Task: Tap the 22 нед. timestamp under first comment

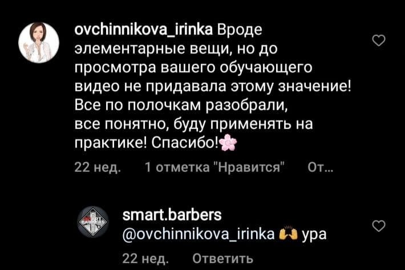Action: point(98,167)
